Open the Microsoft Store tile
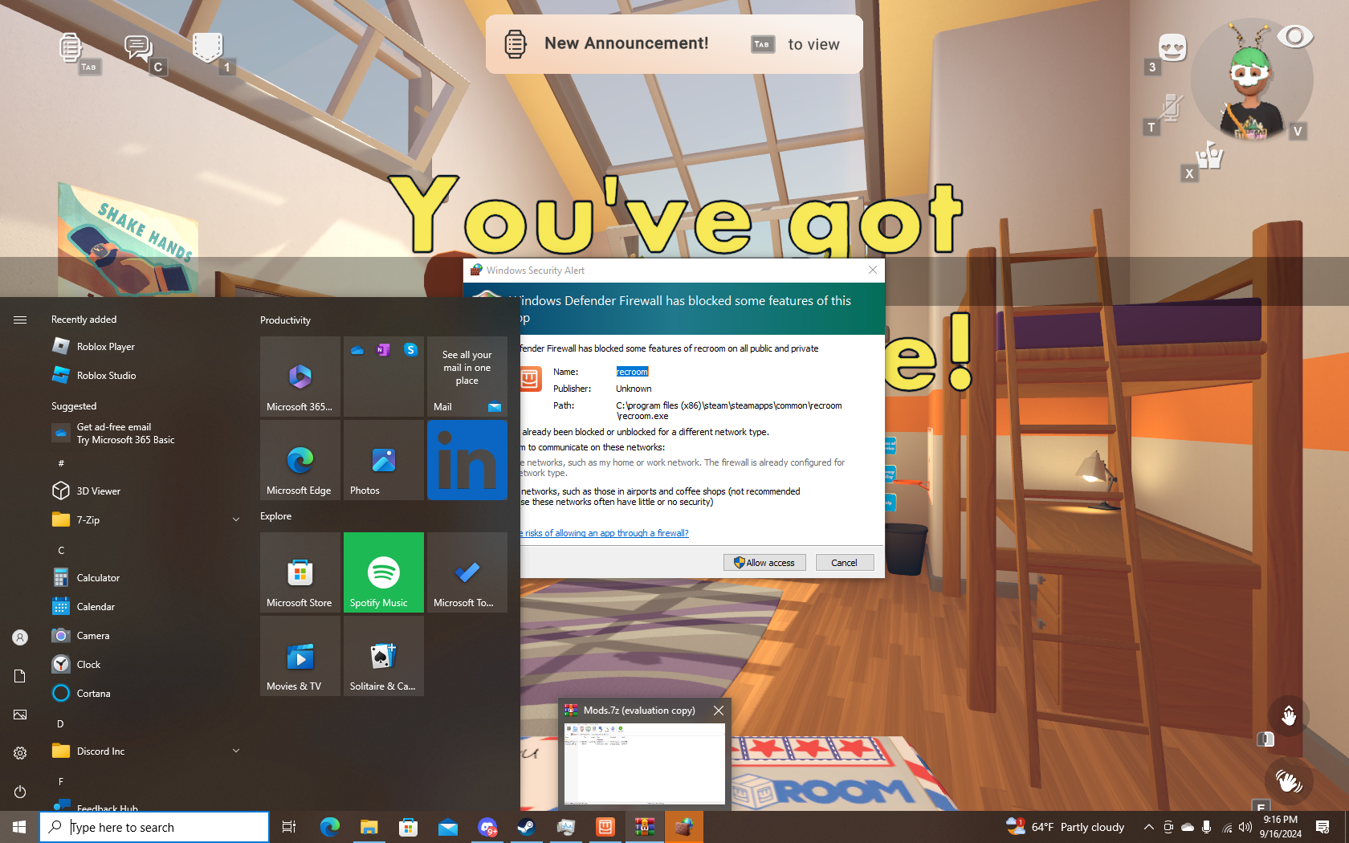Image resolution: width=1349 pixels, height=843 pixels. pyautogui.click(x=300, y=572)
